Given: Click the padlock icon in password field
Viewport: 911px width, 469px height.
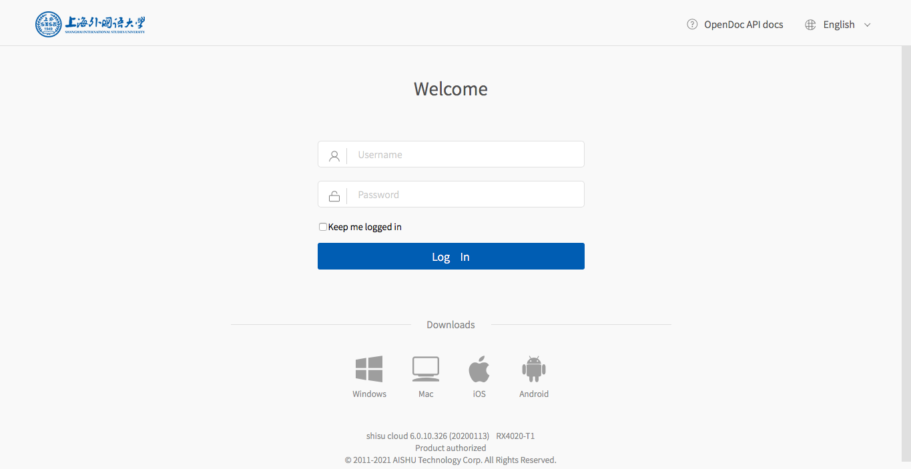Looking at the screenshot, I should (x=334, y=196).
